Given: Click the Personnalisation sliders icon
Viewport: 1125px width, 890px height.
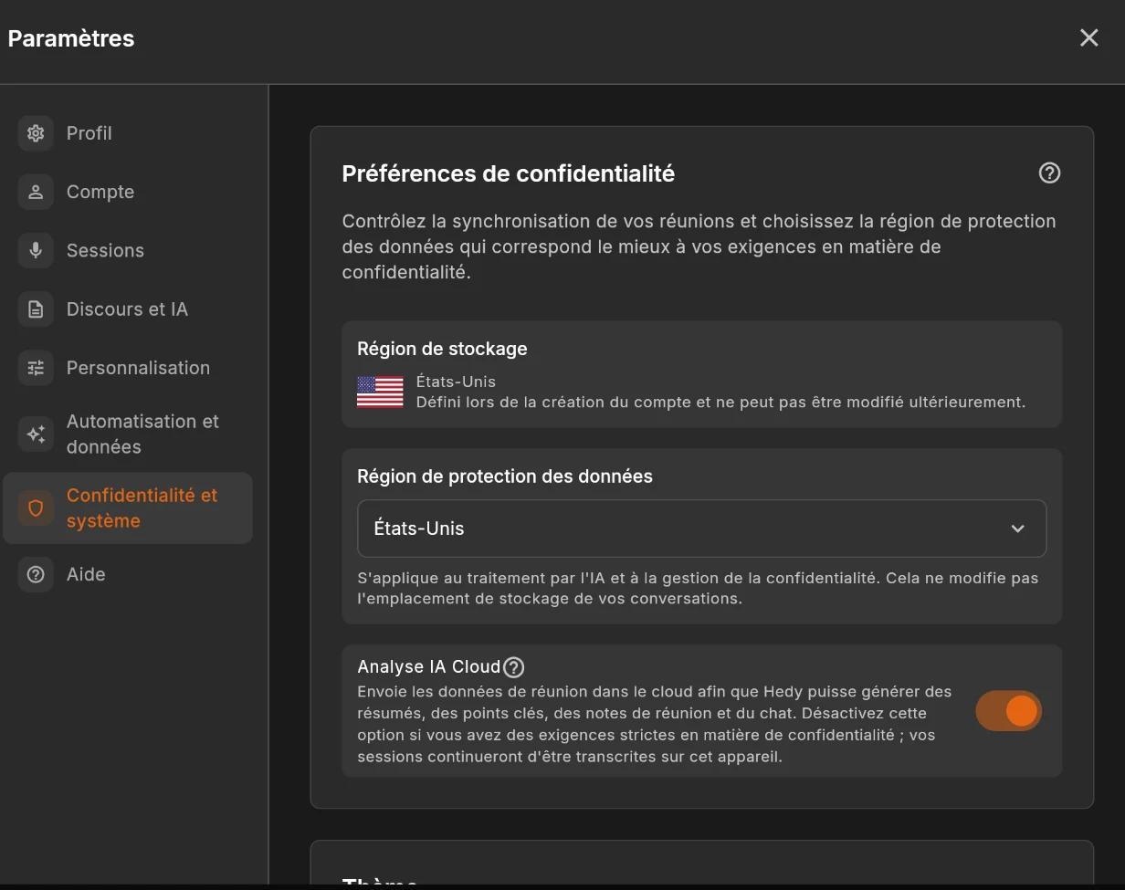Looking at the screenshot, I should coord(36,368).
